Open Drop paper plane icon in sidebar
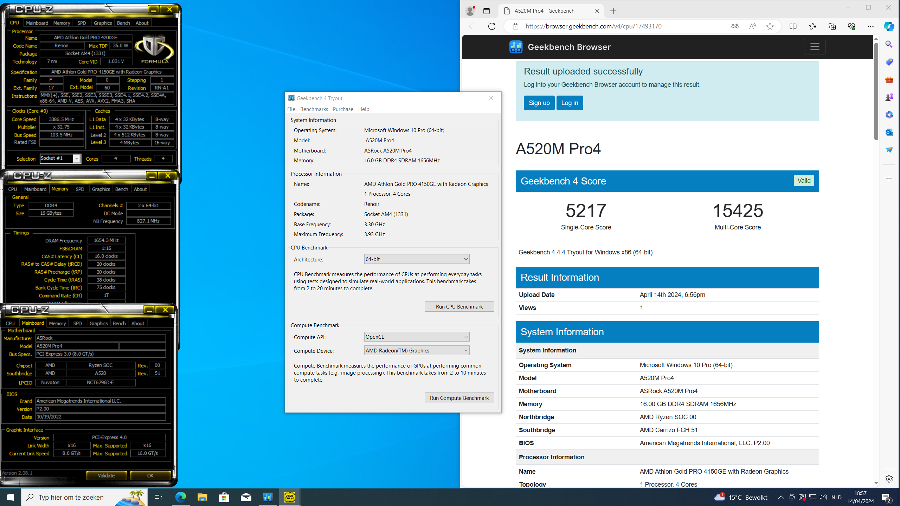This screenshot has width=900, height=506. 889,150
